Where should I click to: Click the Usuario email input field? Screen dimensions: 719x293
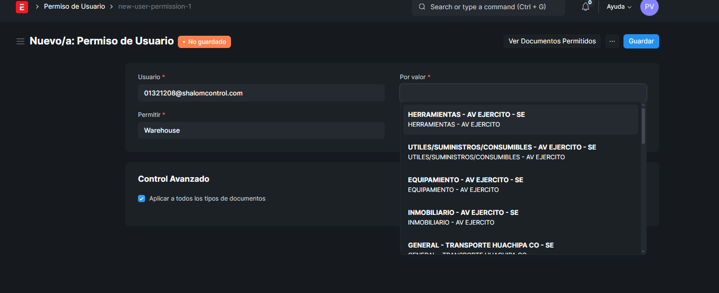point(261,93)
